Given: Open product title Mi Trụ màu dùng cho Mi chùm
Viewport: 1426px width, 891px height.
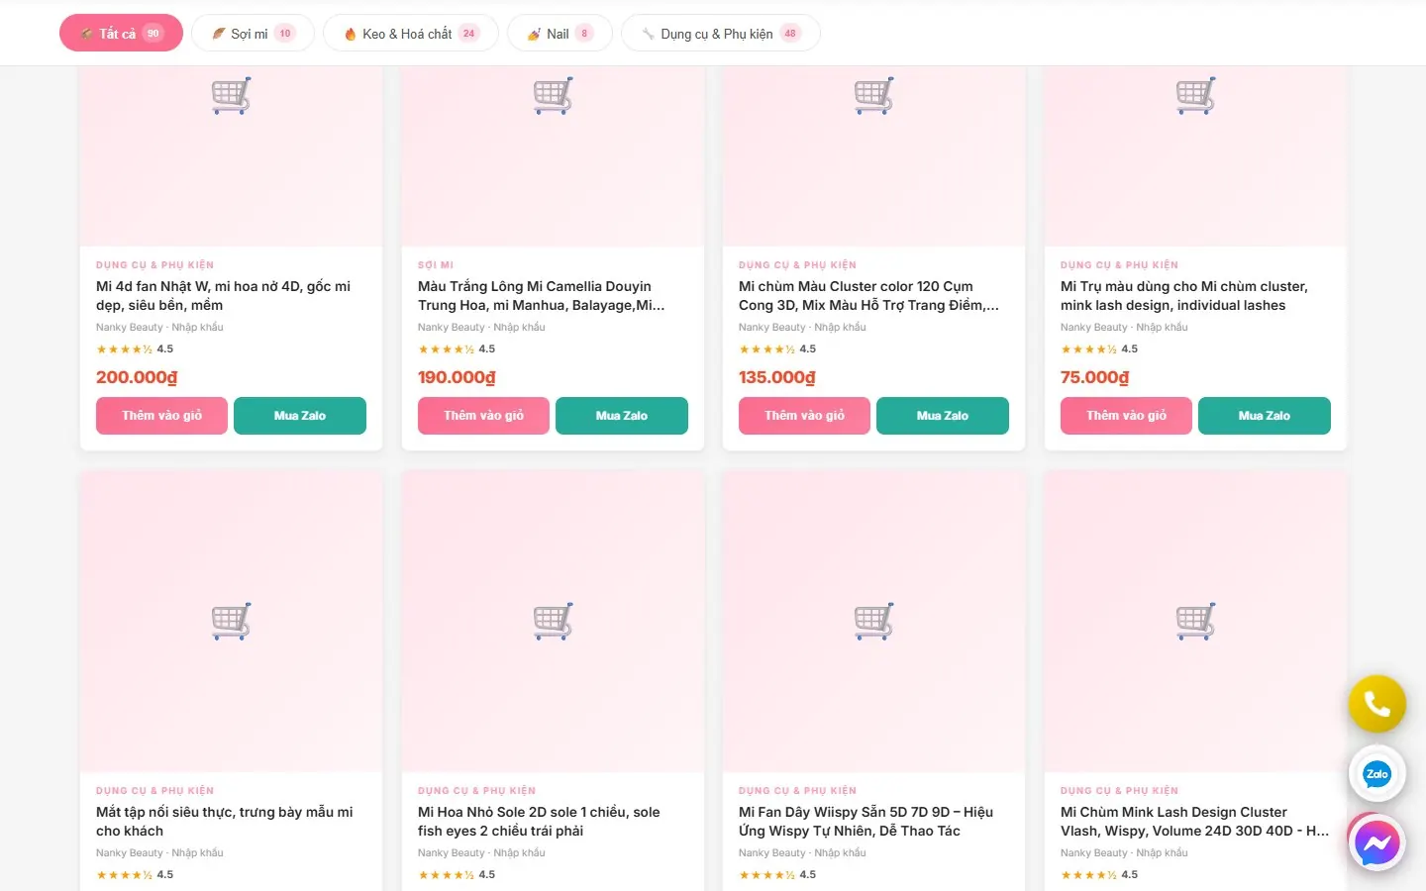Looking at the screenshot, I should 1184,296.
